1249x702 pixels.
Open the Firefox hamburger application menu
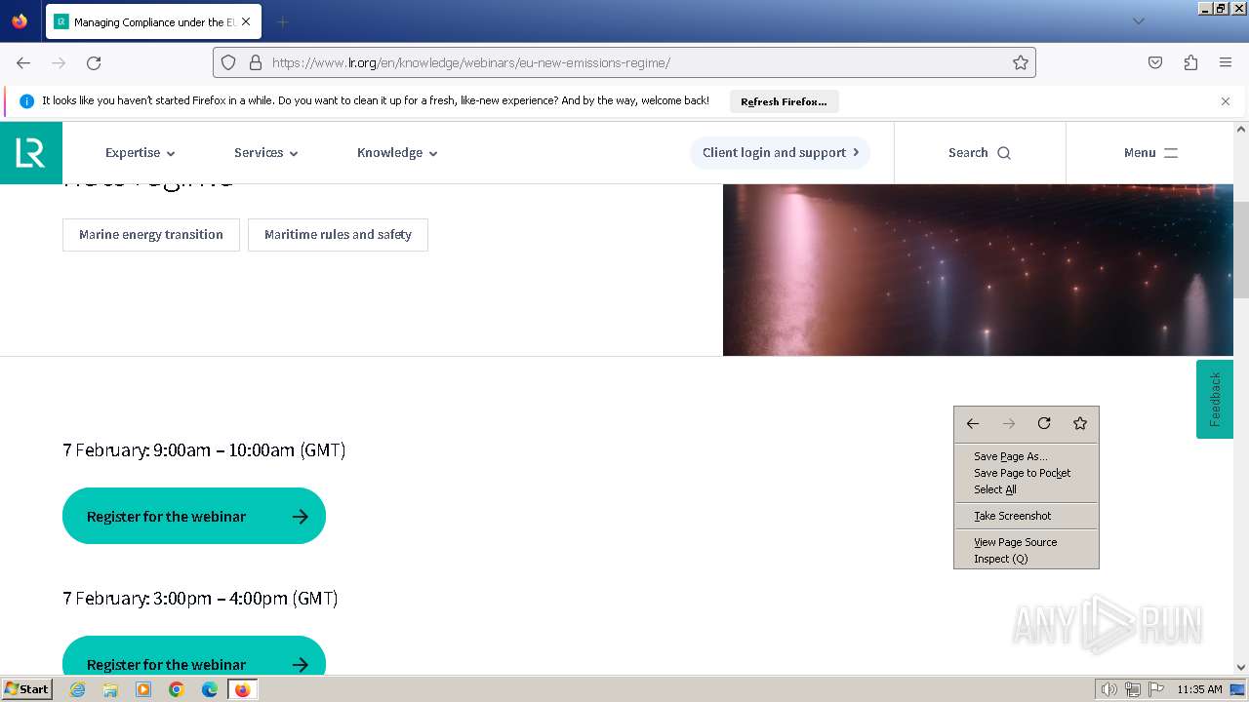click(x=1226, y=62)
